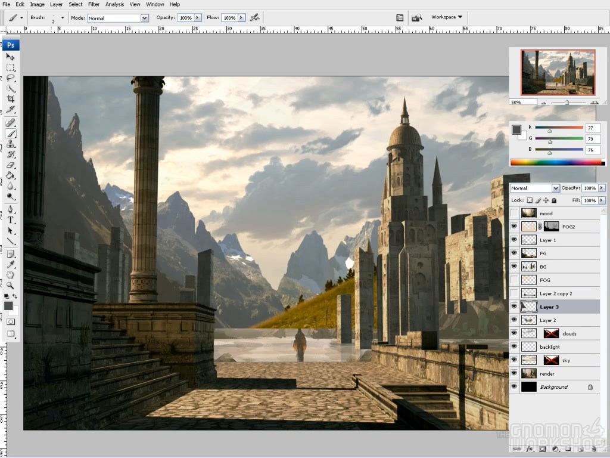Open the Filter menu
Viewport: 610px width, 458px height.
point(94,4)
